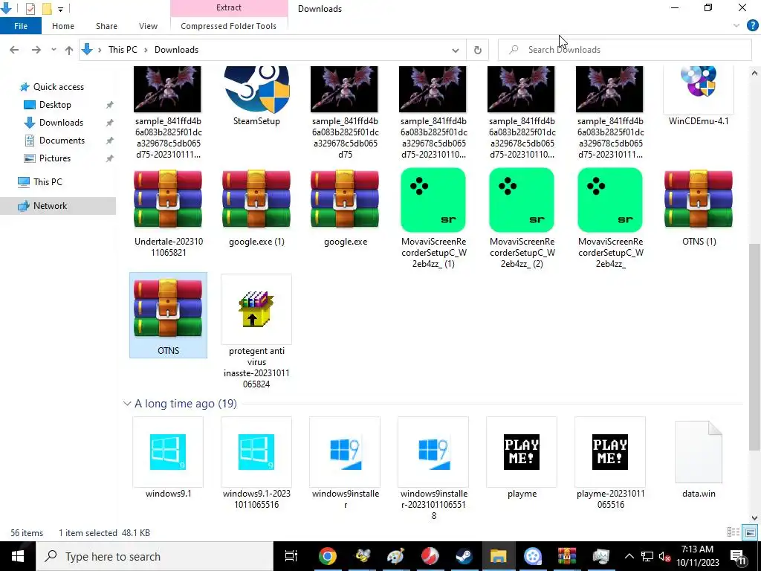Open Task View from the taskbar

pyautogui.click(x=291, y=556)
